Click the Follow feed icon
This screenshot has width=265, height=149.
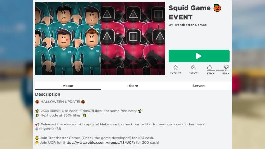[193, 67]
